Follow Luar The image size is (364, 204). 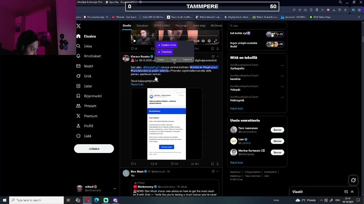tap(277, 141)
